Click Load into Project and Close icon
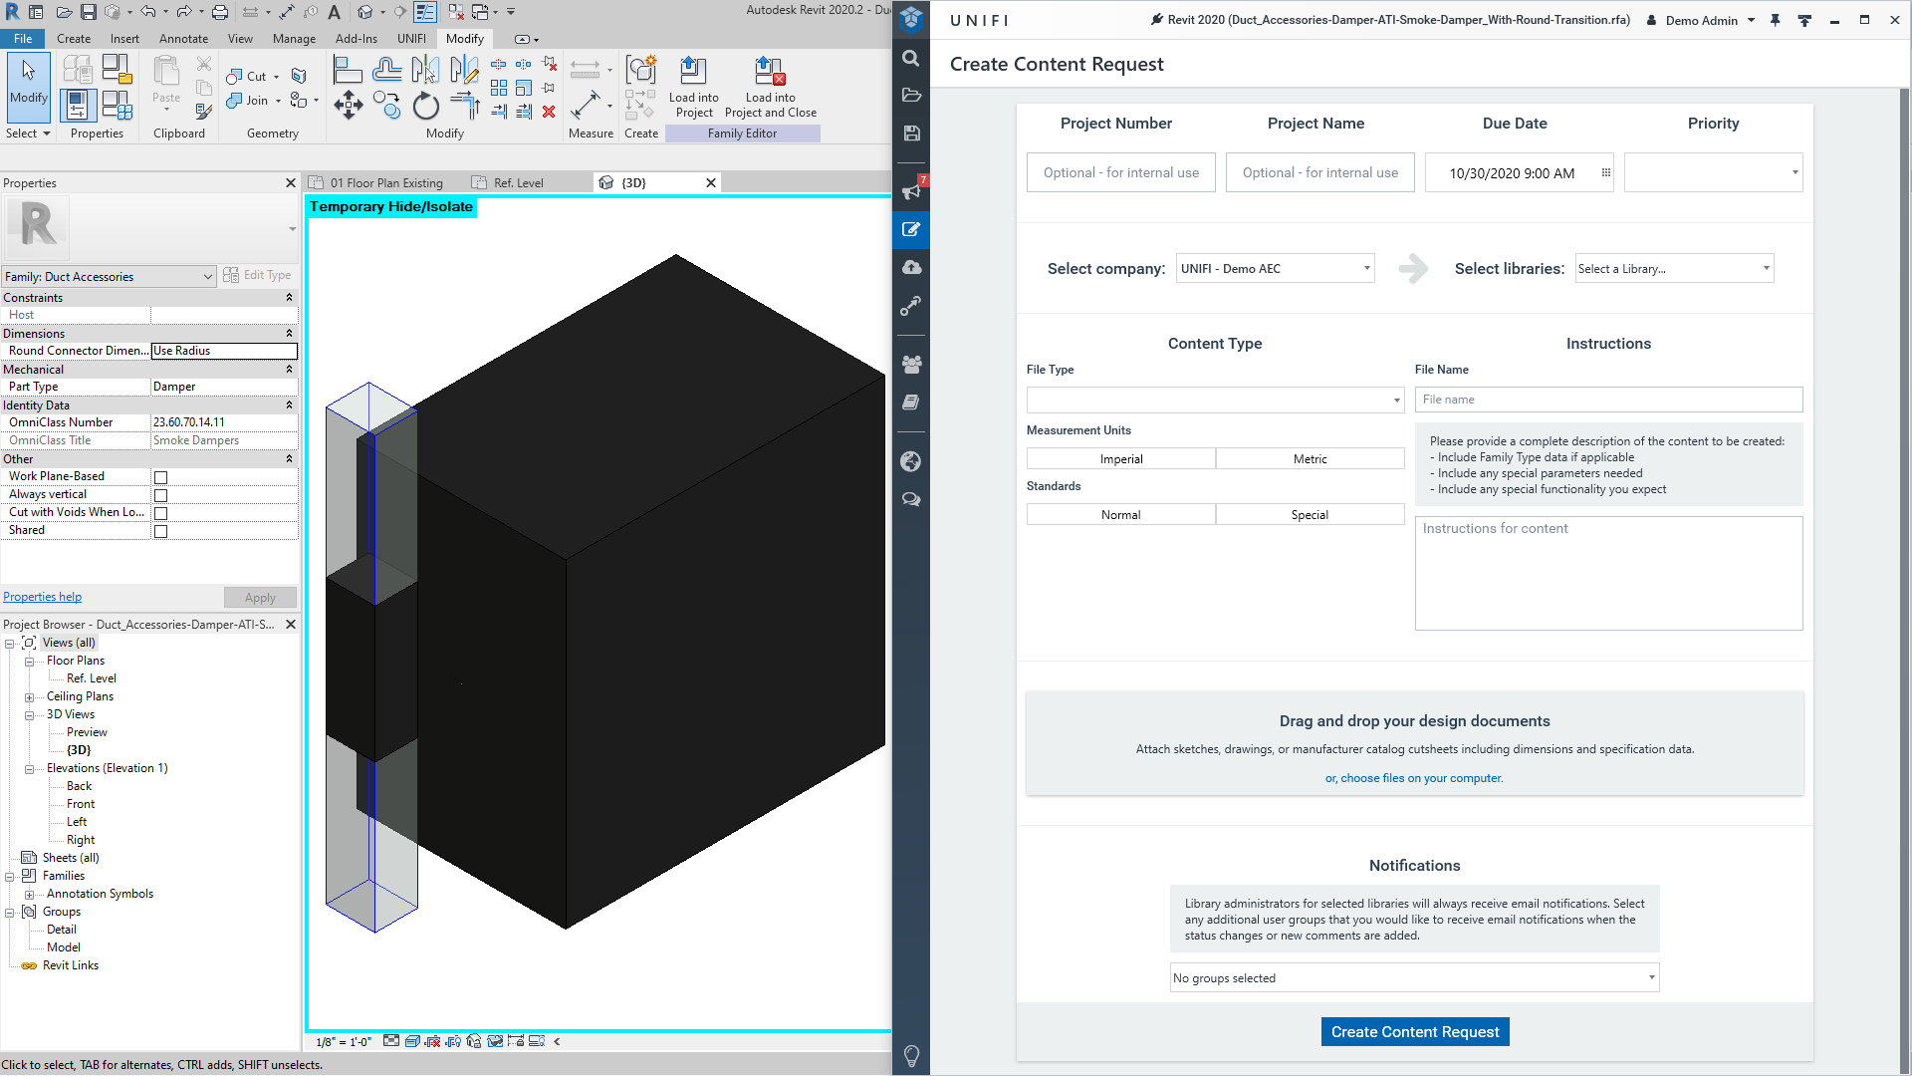This screenshot has height=1076, width=1912. pos(770,87)
